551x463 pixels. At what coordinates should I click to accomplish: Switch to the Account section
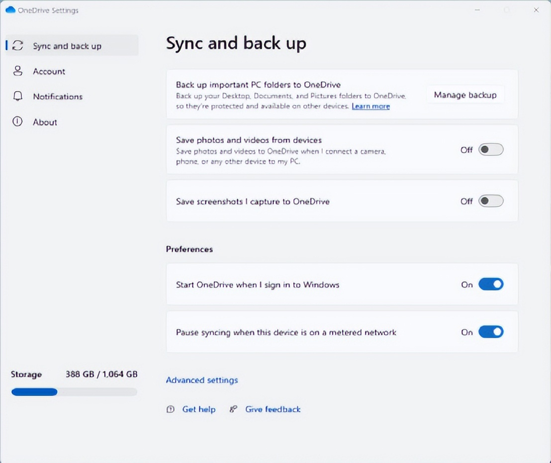pyautogui.click(x=49, y=71)
